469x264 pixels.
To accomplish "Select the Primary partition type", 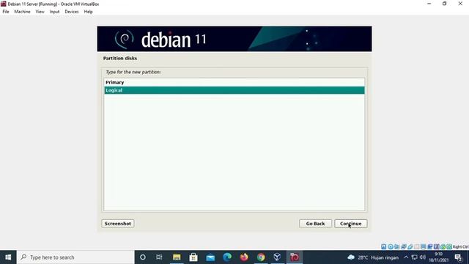I will [x=234, y=82].
